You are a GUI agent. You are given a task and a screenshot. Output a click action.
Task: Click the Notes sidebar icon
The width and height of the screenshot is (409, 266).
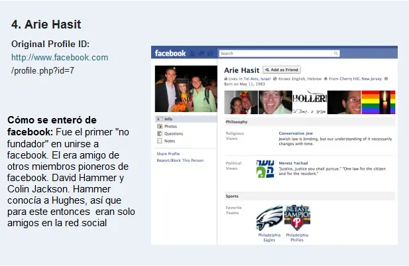[160, 141]
